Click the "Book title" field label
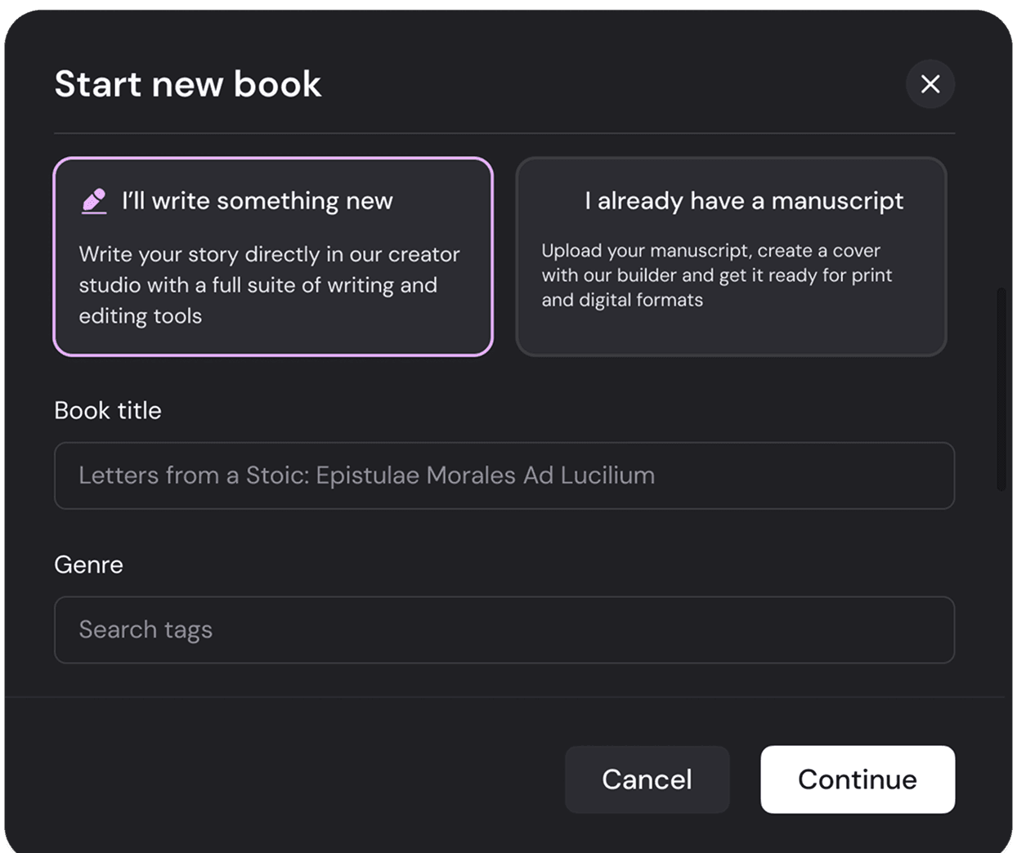The image size is (1017, 853). click(108, 410)
